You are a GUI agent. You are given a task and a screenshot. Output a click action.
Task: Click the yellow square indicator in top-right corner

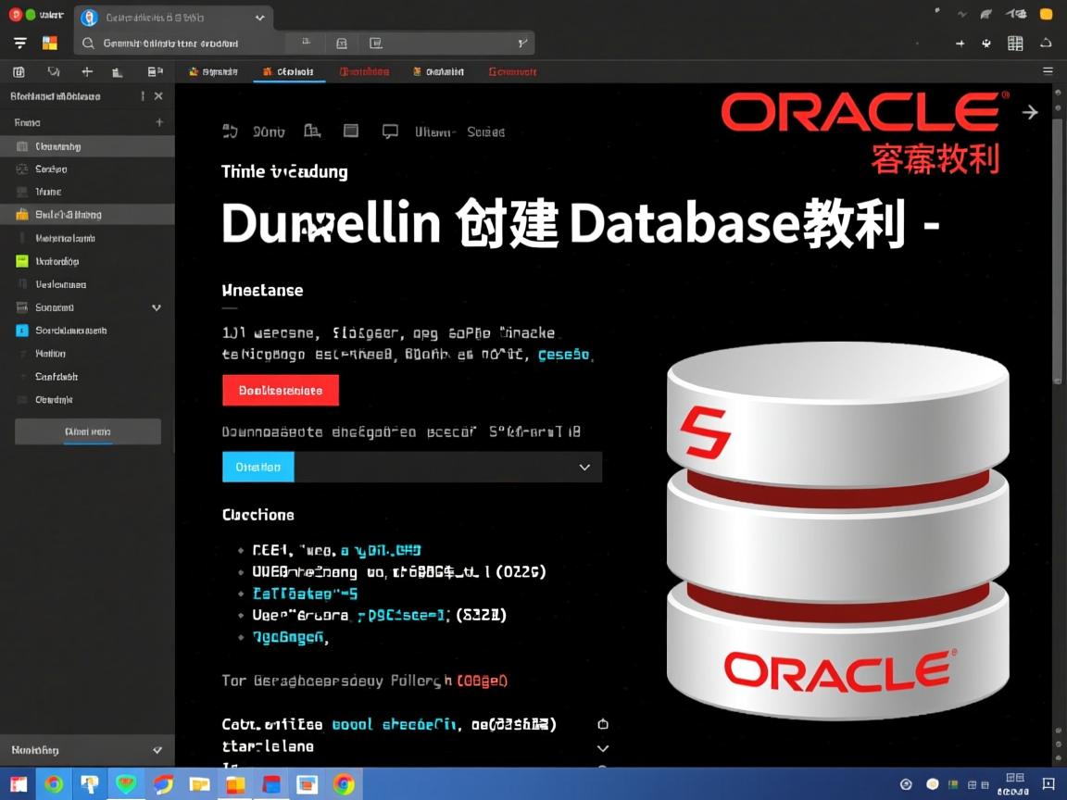[1046, 14]
